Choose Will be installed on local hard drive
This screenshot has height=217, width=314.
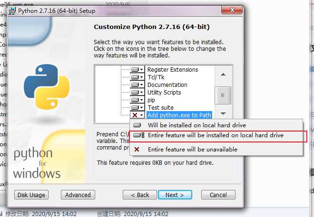[x=216, y=125]
